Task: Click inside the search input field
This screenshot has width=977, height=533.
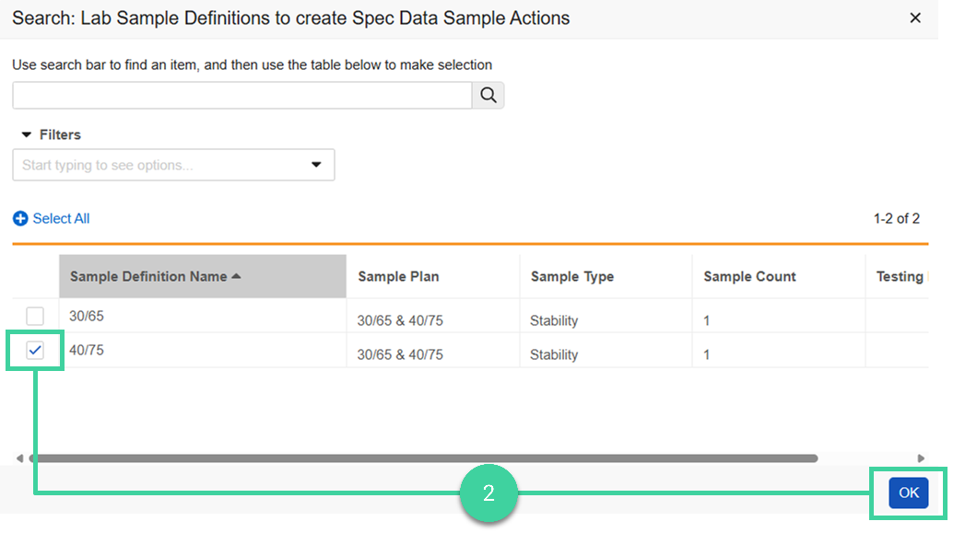Action: (x=240, y=95)
